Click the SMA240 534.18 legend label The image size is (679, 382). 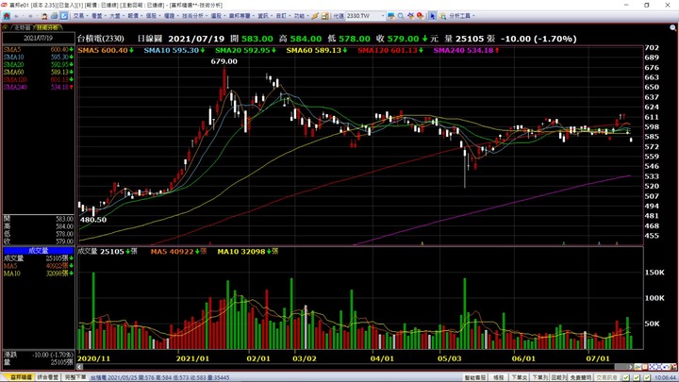pos(466,50)
